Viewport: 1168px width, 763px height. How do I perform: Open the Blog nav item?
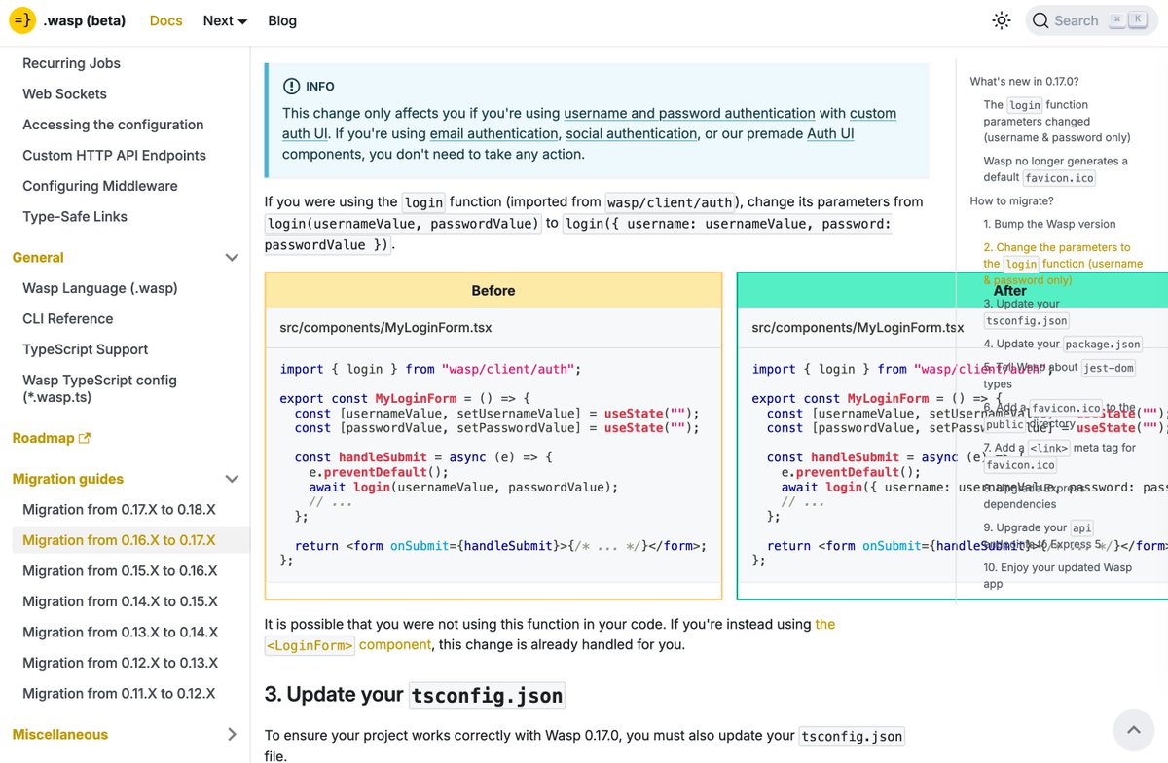pos(282,20)
